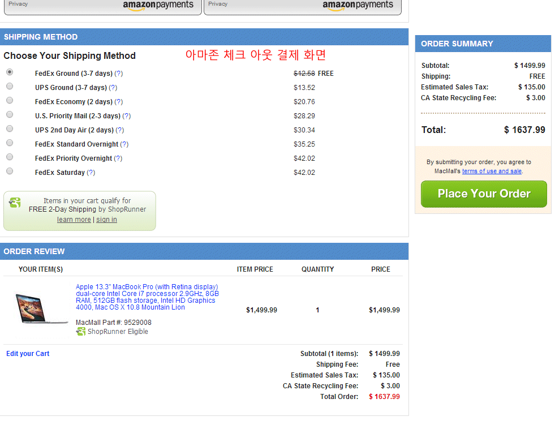Open MacBook Pro product title link
This screenshot has height=429, width=555.
(147, 297)
